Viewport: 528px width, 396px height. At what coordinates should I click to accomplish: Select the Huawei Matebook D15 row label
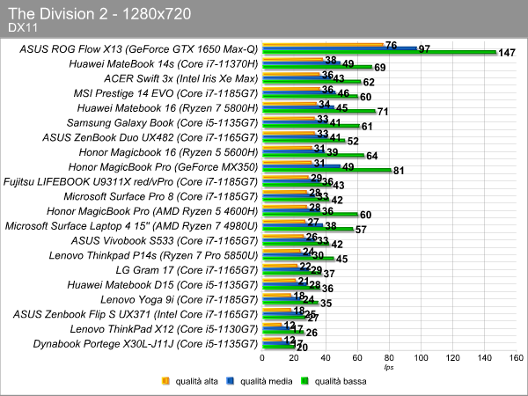tap(163, 285)
